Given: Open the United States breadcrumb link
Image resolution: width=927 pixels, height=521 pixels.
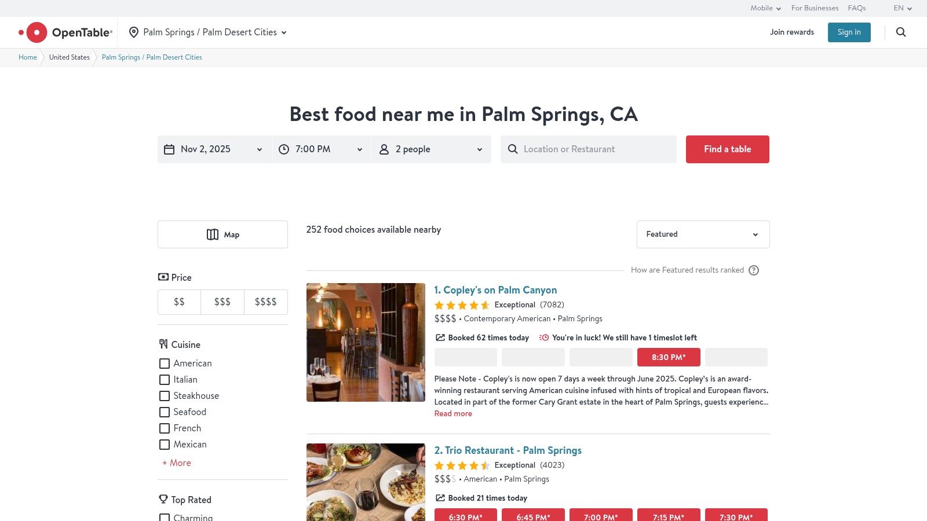Looking at the screenshot, I should 69,57.
